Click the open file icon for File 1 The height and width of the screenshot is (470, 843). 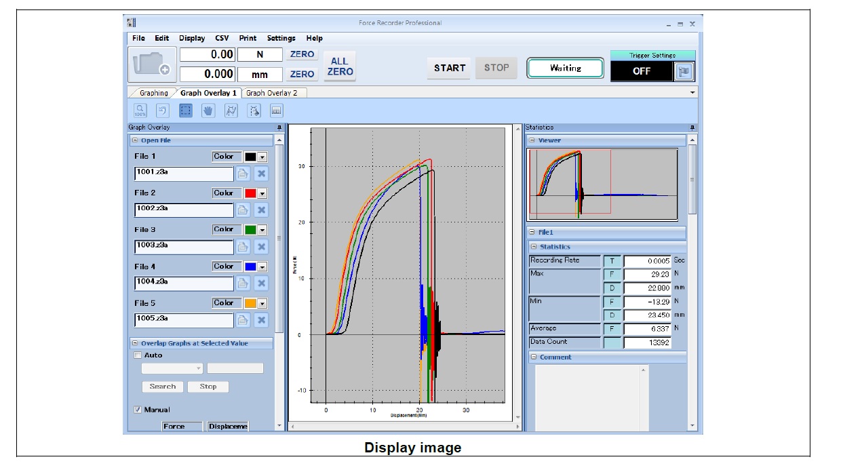pos(243,174)
